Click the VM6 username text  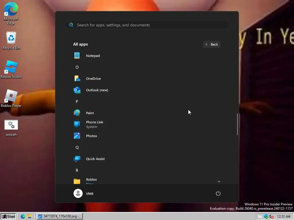[90, 194]
